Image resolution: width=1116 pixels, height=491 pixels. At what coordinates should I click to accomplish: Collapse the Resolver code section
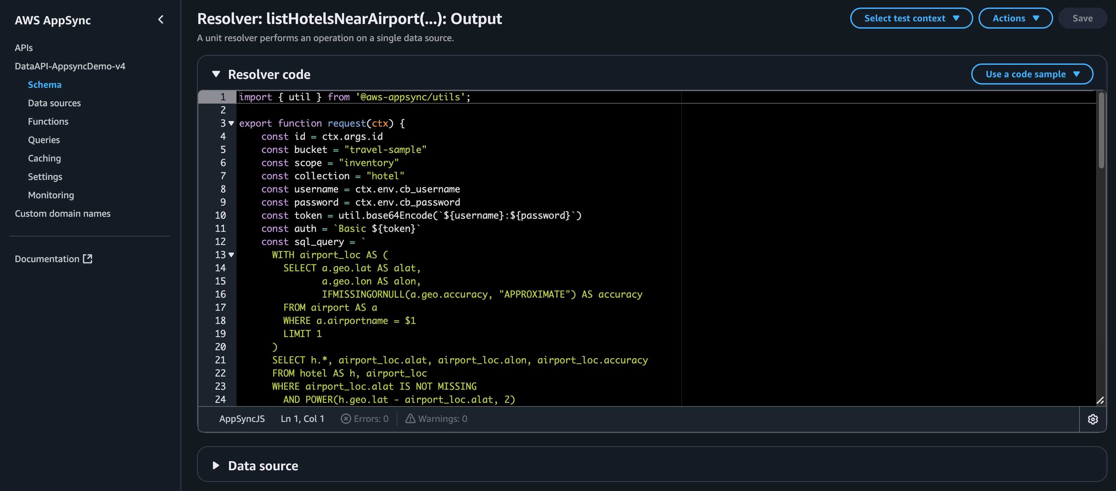click(216, 74)
